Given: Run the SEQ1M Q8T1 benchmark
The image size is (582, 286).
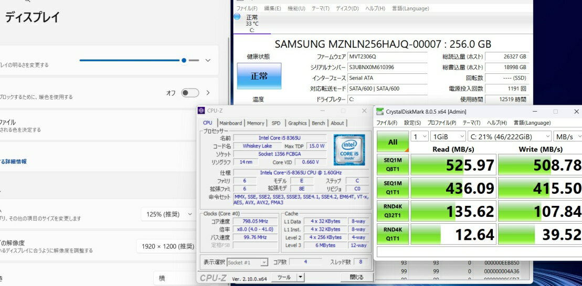Looking at the screenshot, I should (x=393, y=165).
